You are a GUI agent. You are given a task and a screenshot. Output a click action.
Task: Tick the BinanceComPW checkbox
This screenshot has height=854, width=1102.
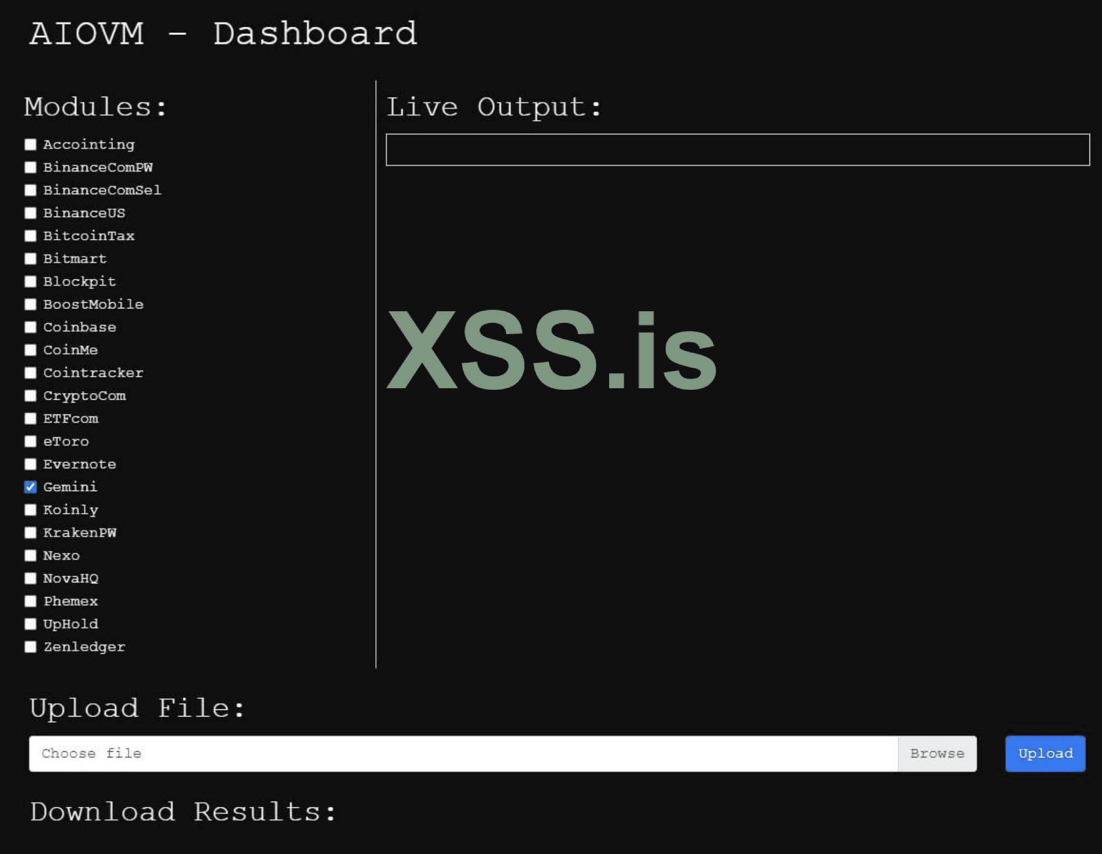coord(31,167)
